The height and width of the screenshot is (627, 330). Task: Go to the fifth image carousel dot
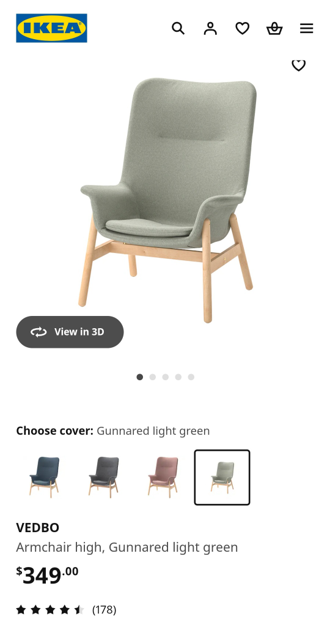coord(191,377)
